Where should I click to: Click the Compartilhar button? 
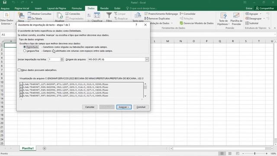pos(264,8)
